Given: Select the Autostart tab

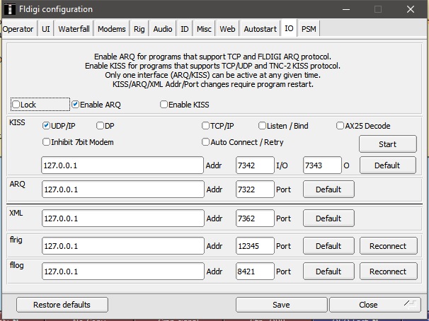Looking at the screenshot, I should 261,29.
